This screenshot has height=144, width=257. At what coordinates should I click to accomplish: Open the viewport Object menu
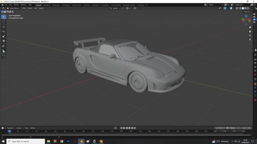(41, 8)
